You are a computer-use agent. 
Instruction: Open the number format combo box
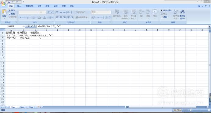coord(101,12)
